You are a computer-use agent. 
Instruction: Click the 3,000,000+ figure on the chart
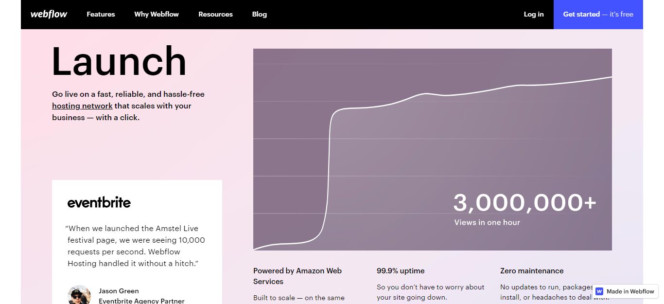click(x=524, y=203)
